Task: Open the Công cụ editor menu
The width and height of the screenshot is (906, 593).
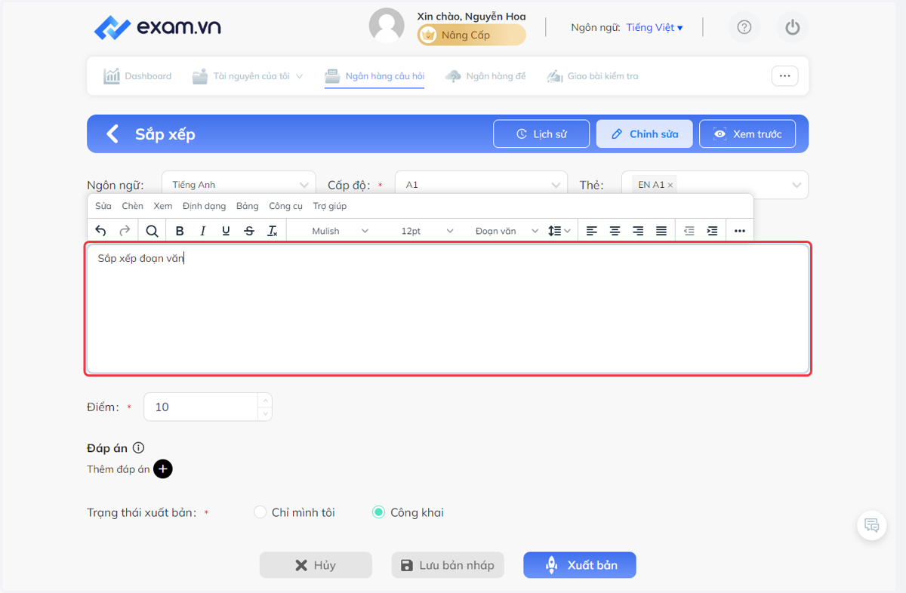Action: pyautogui.click(x=285, y=206)
